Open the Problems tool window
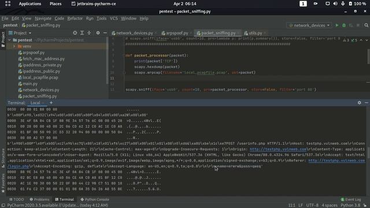Screen dimensions: 370x208 (39, 199)
